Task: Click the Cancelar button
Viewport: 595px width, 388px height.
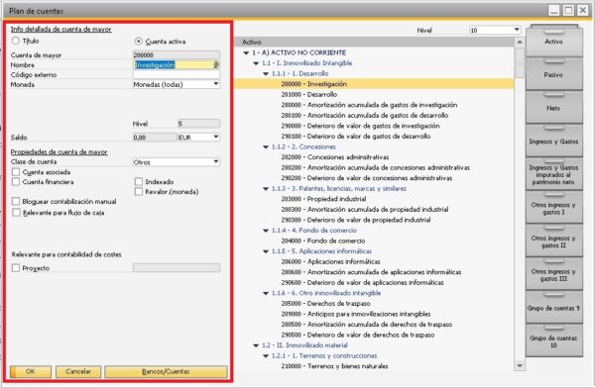Action: tap(78, 371)
